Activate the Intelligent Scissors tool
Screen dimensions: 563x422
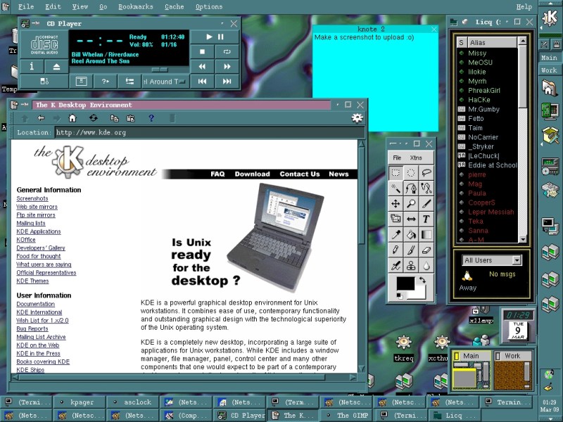pyautogui.click(x=426, y=188)
